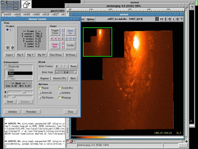
Task: Select blue zoom-in factor 2 in number row
Action: coord(66,39)
